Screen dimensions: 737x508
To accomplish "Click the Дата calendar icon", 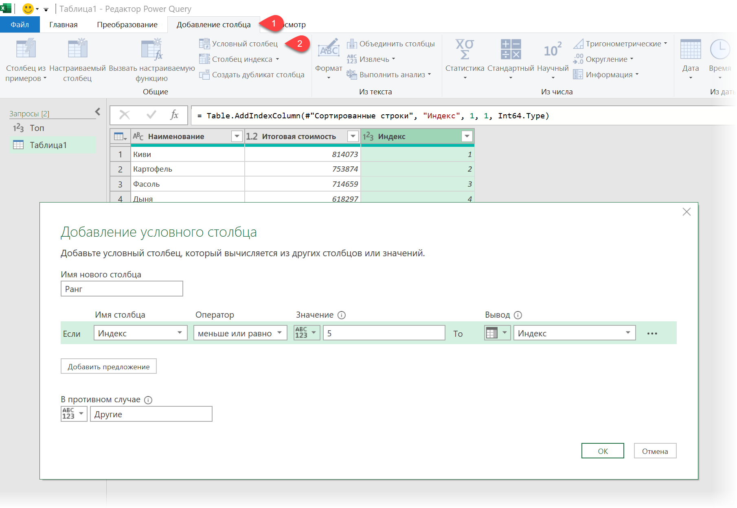I will click(691, 49).
